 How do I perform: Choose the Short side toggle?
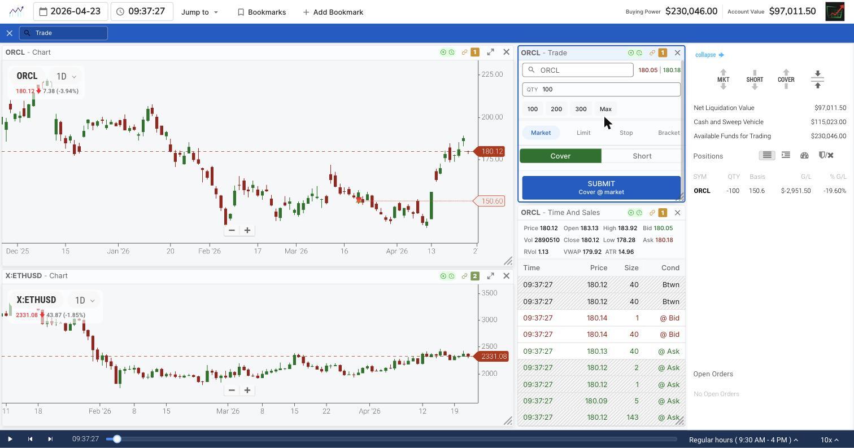[642, 156]
